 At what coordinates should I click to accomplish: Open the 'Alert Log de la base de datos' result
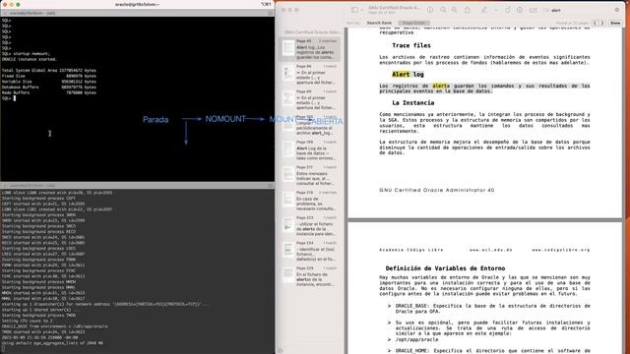[x=310, y=150]
